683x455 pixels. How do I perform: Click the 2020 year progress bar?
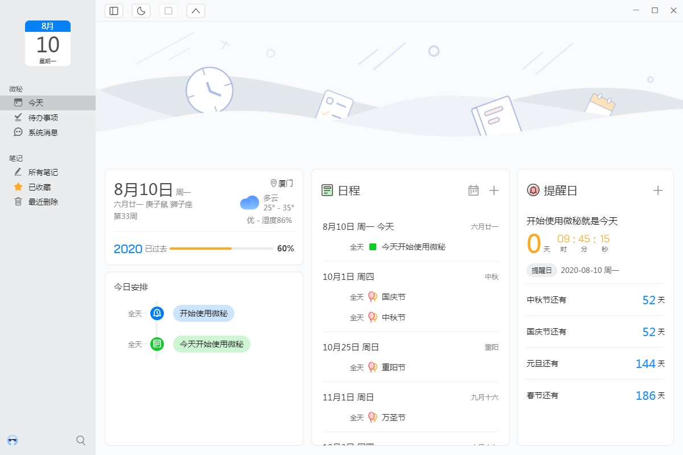coord(221,249)
